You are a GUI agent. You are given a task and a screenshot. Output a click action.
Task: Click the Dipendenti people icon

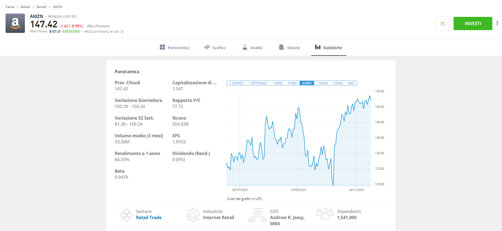(325, 214)
